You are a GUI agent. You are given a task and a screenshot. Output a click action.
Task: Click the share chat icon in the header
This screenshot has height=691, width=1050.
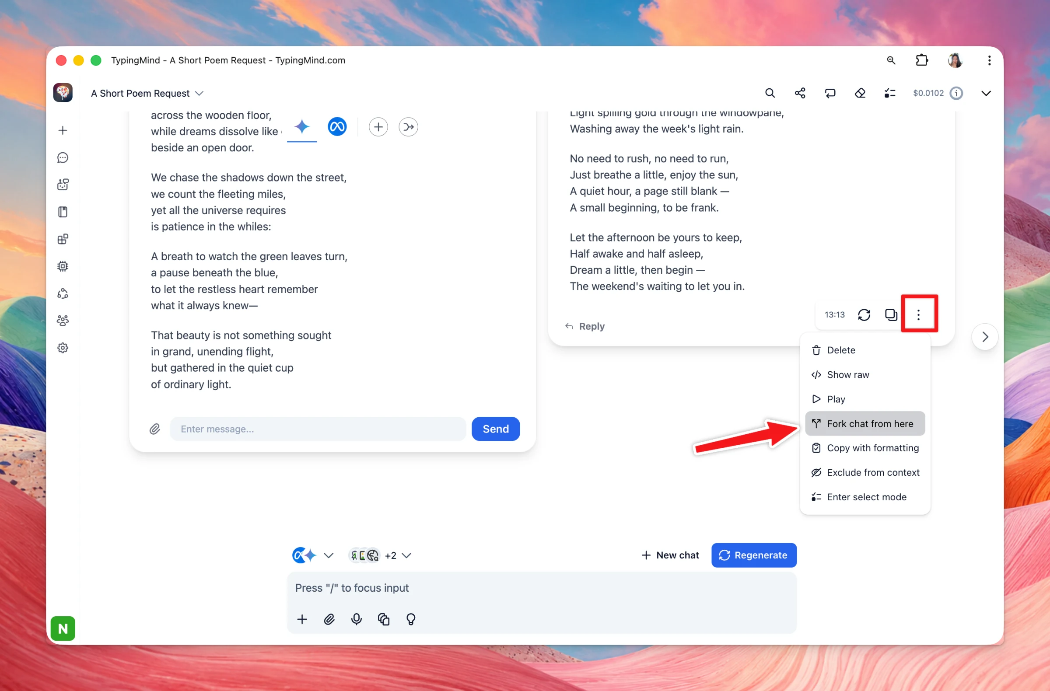pyautogui.click(x=800, y=93)
